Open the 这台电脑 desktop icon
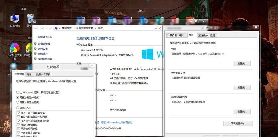278x137 pixels. click(x=15, y=21)
